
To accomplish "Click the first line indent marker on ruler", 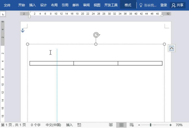I will tap(29, 12).
